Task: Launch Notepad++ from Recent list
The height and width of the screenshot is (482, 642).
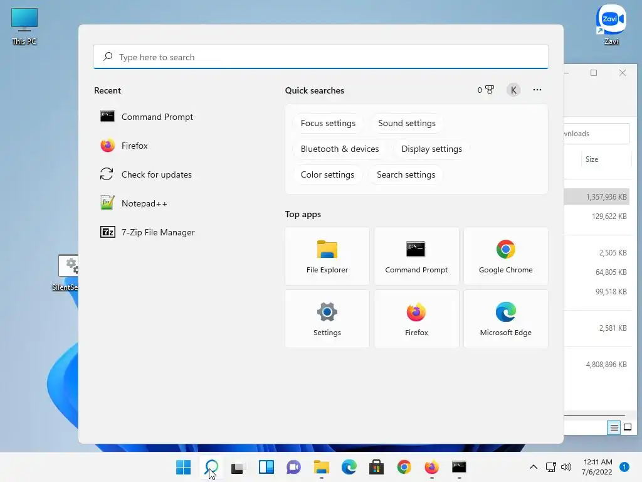Action: click(x=134, y=203)
